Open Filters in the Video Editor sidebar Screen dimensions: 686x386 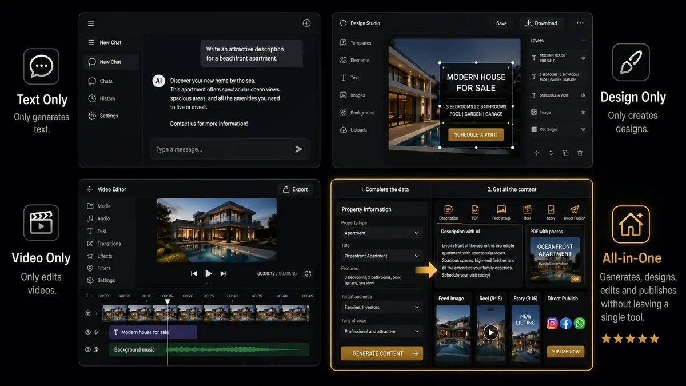(98, 268)
